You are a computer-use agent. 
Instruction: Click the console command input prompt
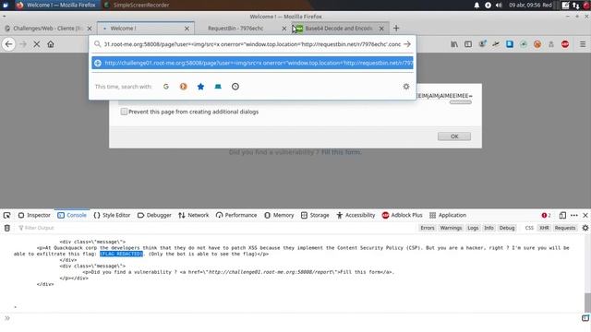[x=294, y=318]
